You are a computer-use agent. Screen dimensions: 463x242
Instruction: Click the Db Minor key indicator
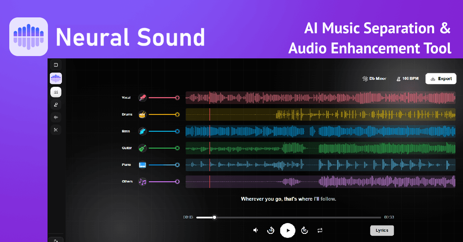(x=374, y=78)
